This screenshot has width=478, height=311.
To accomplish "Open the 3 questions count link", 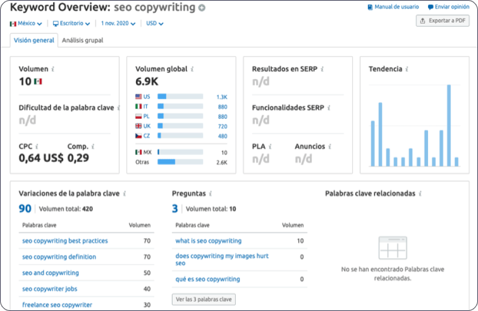I will [175, 209].
